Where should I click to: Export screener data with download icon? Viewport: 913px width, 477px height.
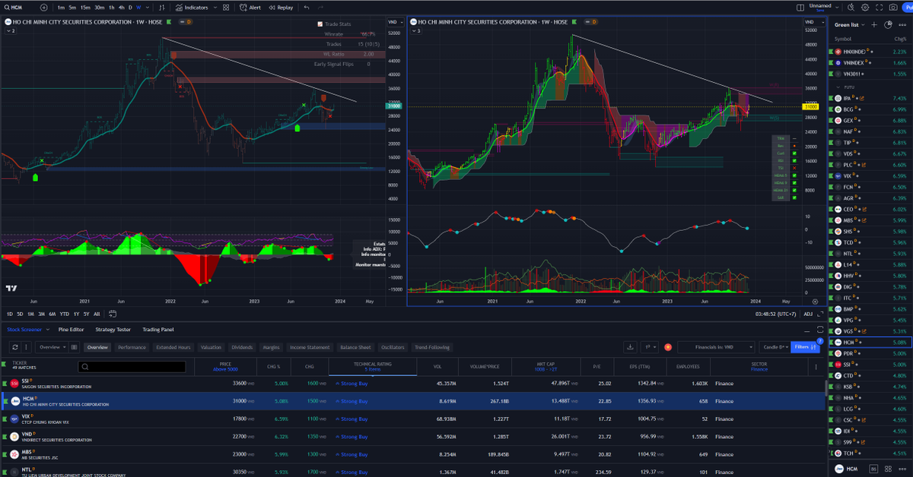(x=630, y=347)
